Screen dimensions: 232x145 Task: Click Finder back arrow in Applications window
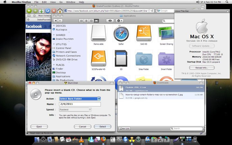tap(55, 21)
